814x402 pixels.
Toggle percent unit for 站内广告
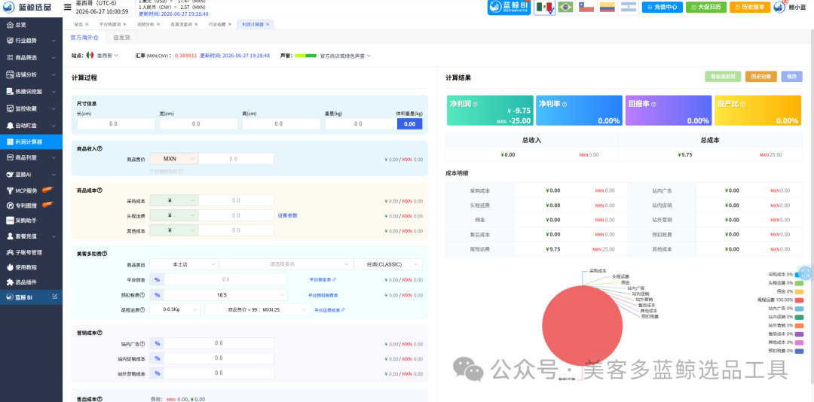click(157, 343)
